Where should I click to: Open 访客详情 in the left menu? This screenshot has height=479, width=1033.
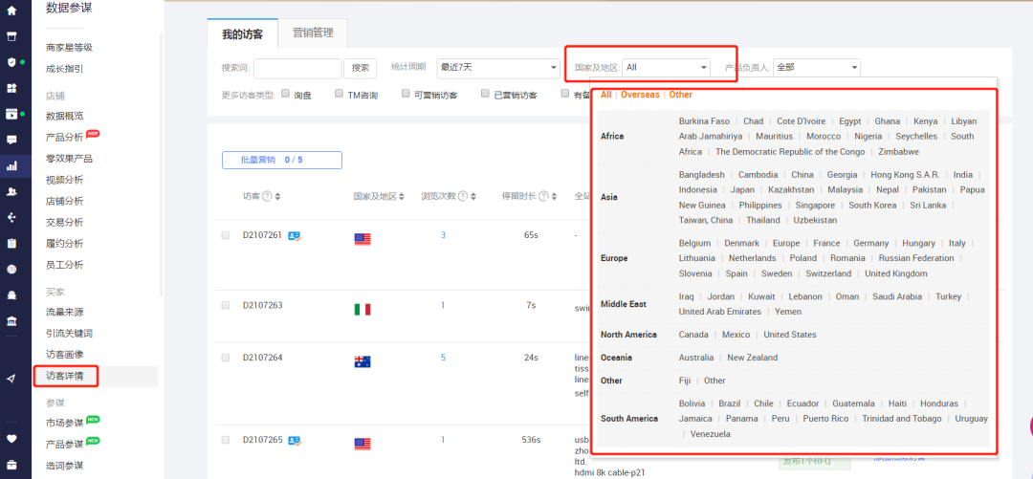click(x=65, y=376)
